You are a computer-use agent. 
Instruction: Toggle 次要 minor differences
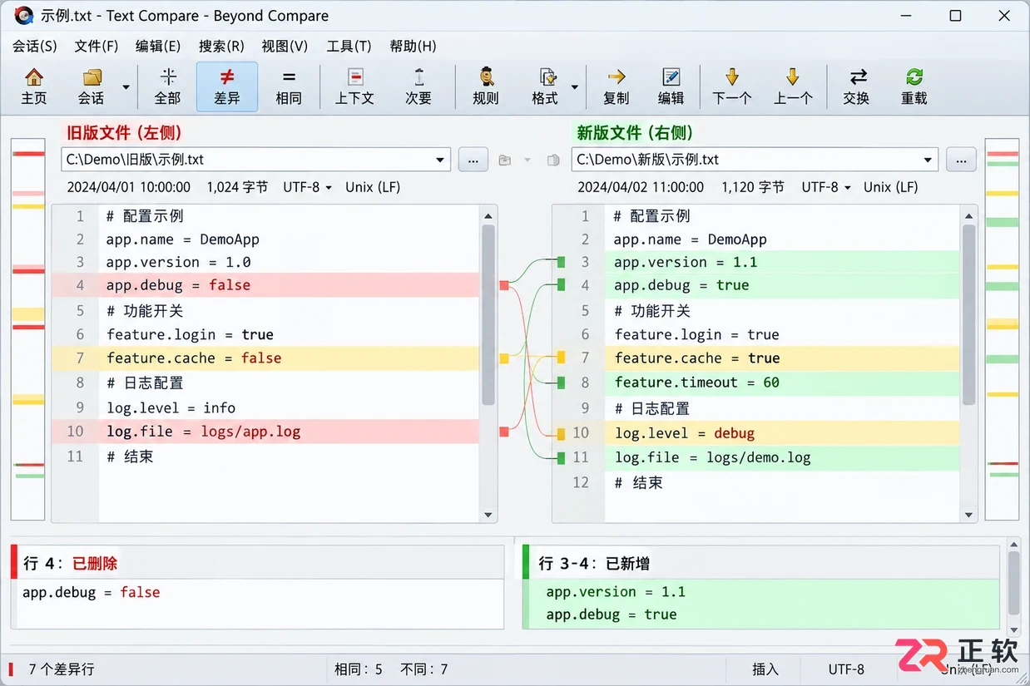(418, 86)
